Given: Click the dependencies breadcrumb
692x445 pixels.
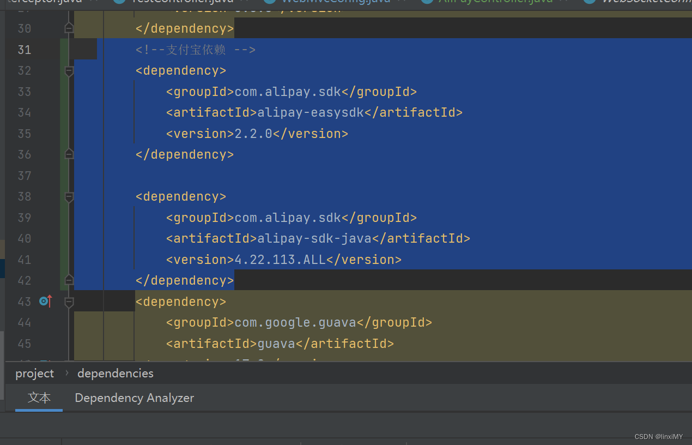Looking at the screenshot, I should (116, 374).
